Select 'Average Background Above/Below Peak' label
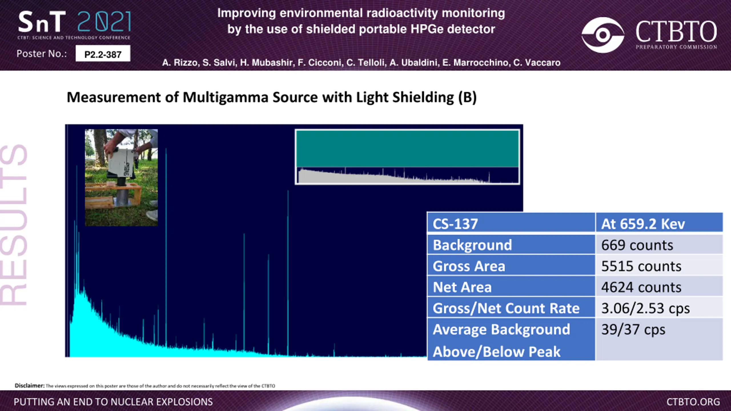731x411 pixels. [x=511, y=340]
